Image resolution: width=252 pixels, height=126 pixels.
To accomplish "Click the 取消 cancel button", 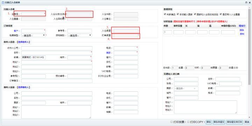I will coord(247,122).
